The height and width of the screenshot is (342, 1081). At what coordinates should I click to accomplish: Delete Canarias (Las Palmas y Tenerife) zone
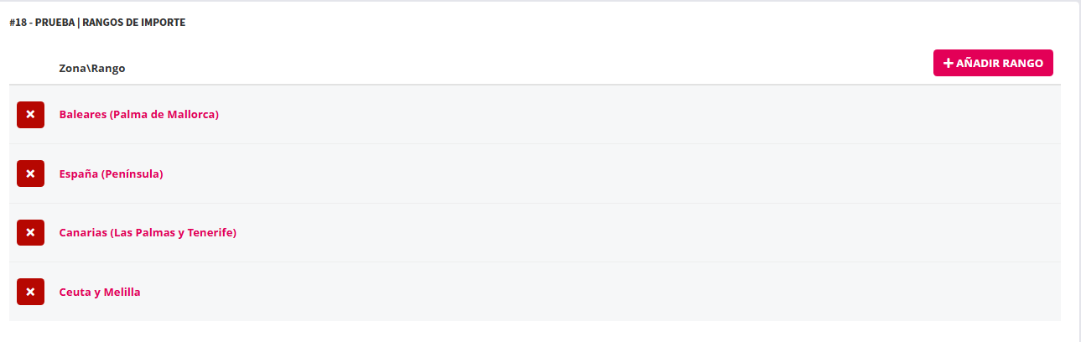click(30, 232)
